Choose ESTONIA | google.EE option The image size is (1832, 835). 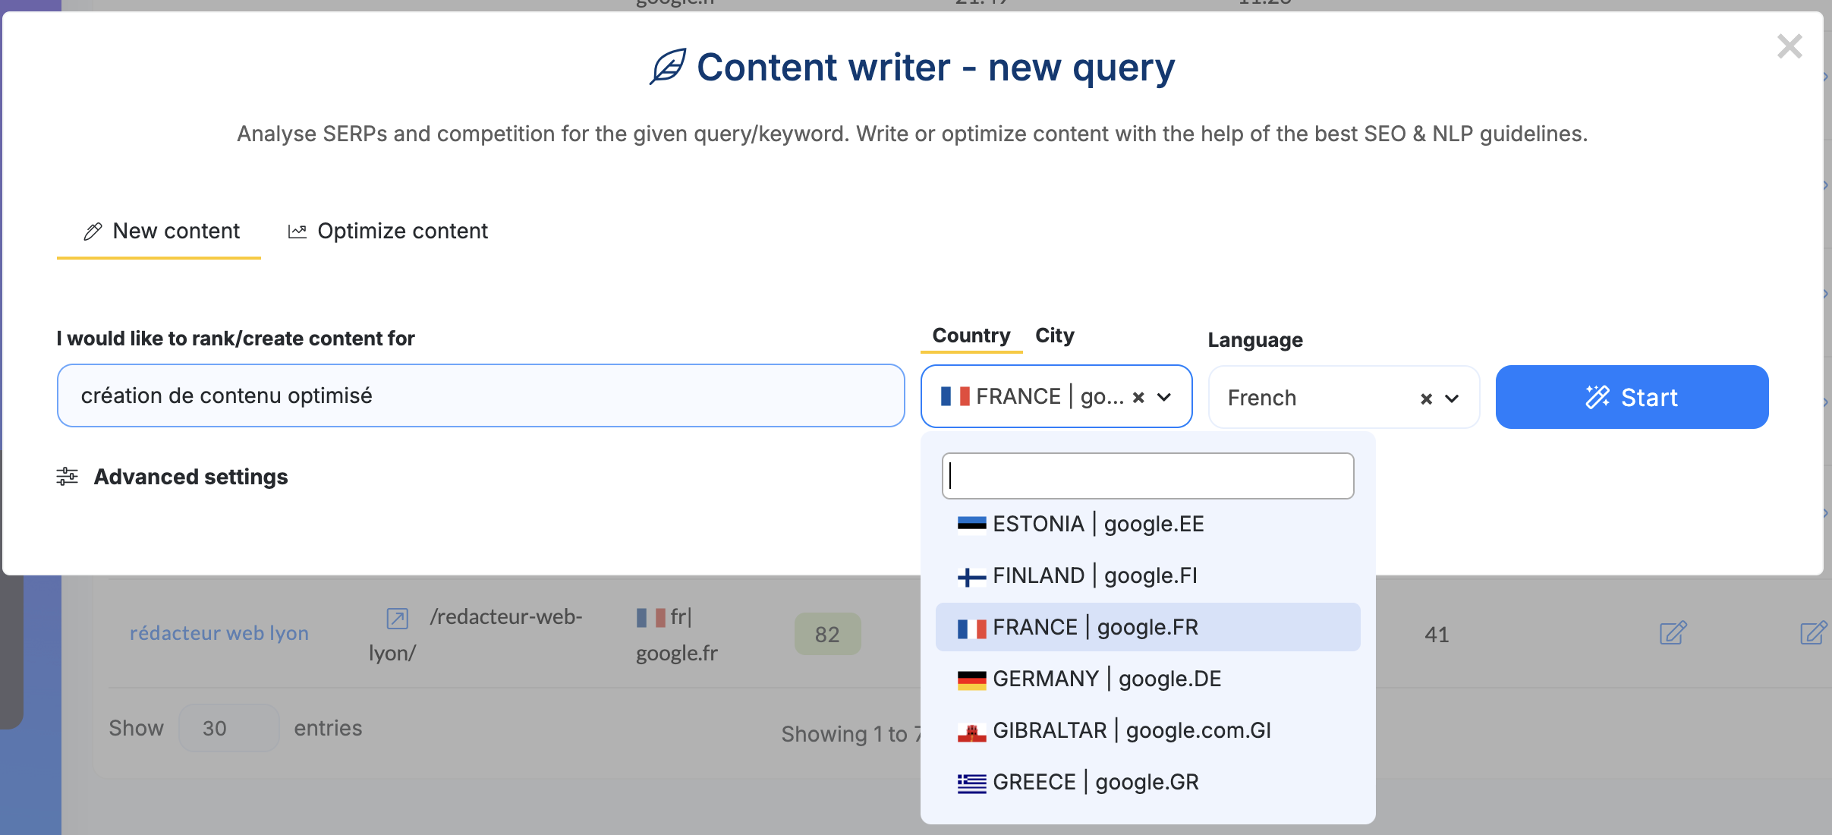click(x=1147, y=524)
